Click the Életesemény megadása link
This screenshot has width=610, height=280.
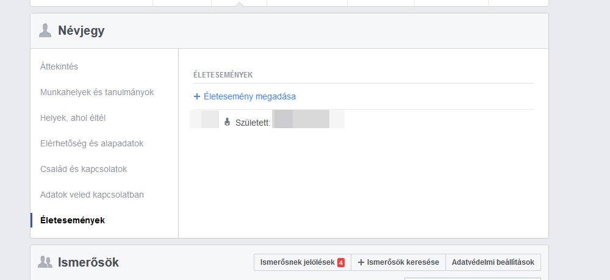pyautogui.click(x=249, y=96)
